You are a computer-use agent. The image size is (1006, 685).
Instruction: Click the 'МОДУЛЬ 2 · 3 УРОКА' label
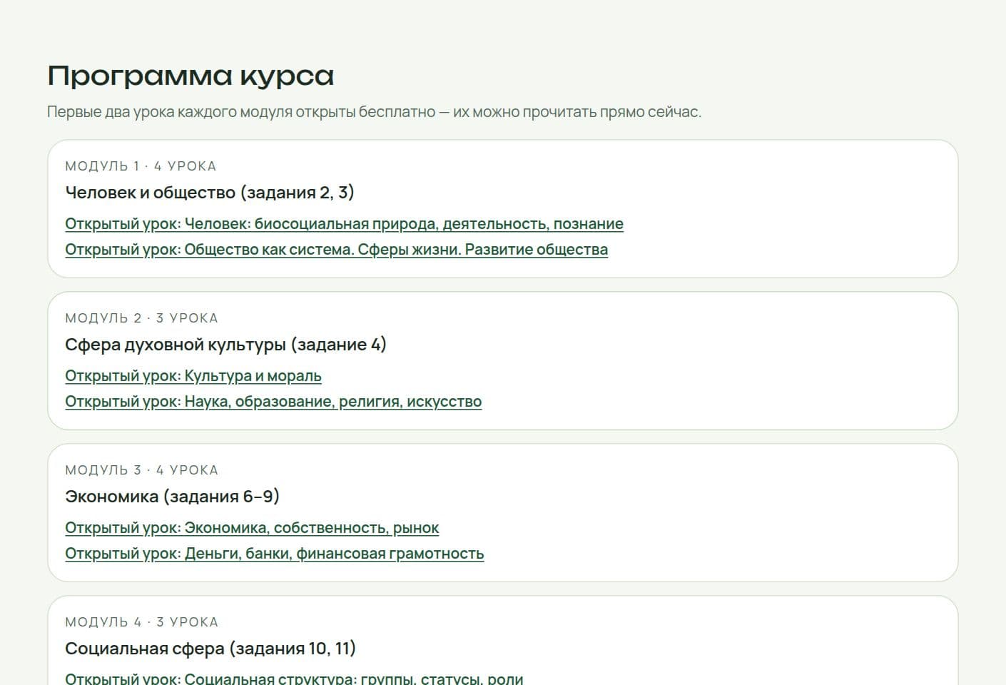click(141, 318)
